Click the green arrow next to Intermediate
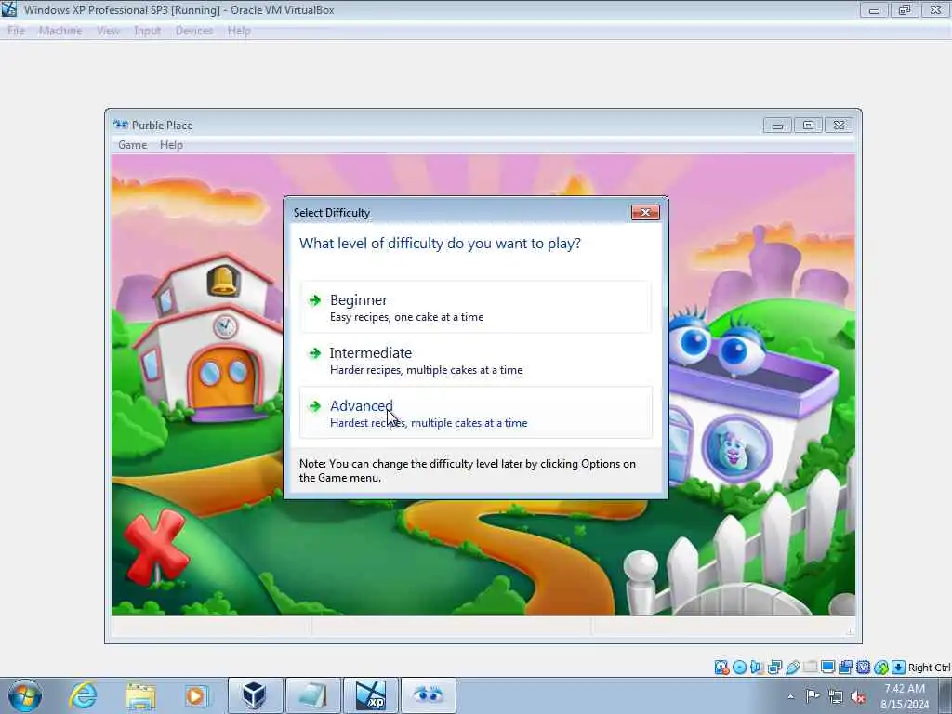This screenshot has height=714, width=952. [x=314, y=352]
